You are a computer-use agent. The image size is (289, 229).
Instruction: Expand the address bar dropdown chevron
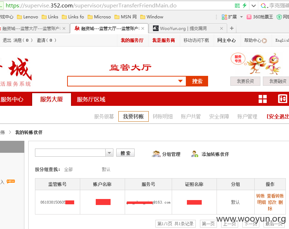coord(254,6)
